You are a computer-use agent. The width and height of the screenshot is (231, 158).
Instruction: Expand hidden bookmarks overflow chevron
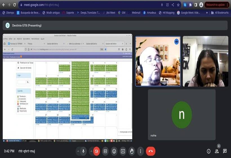(207, 13)
